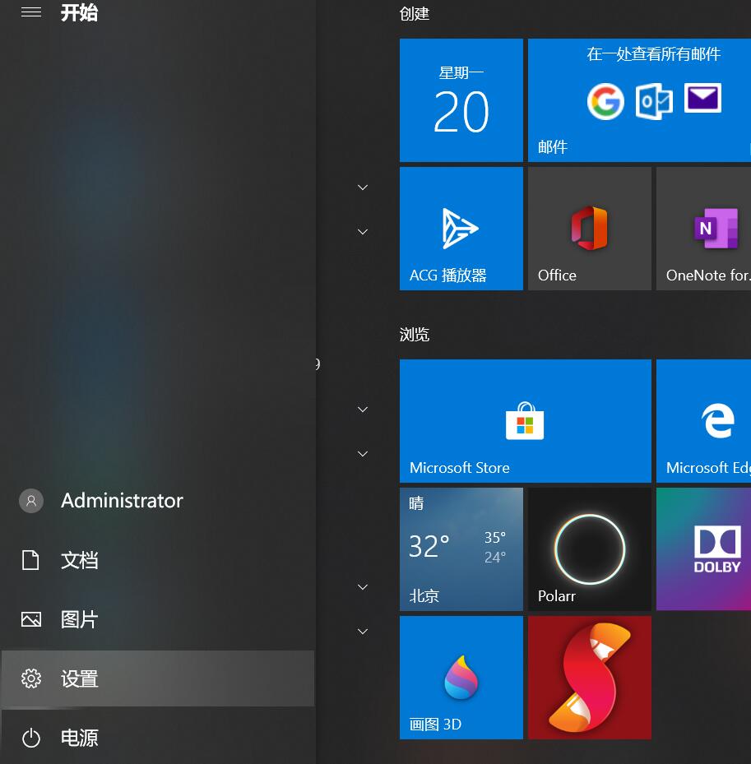
Task: Click the 浏览 group header
Action: tap(415, 334)
